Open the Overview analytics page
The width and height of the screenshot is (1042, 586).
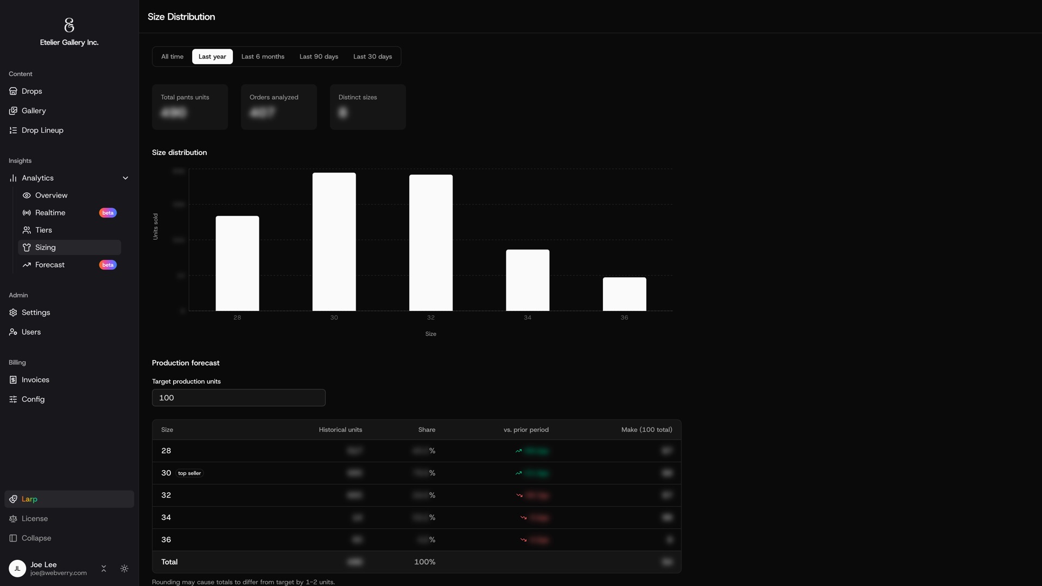[69, 195]
